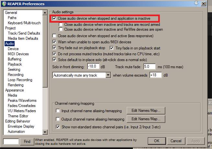Select the Appearance category

click(x=15, y=90)
